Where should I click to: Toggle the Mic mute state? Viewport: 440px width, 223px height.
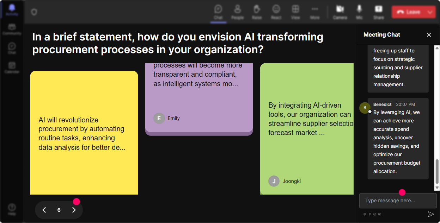359,12
